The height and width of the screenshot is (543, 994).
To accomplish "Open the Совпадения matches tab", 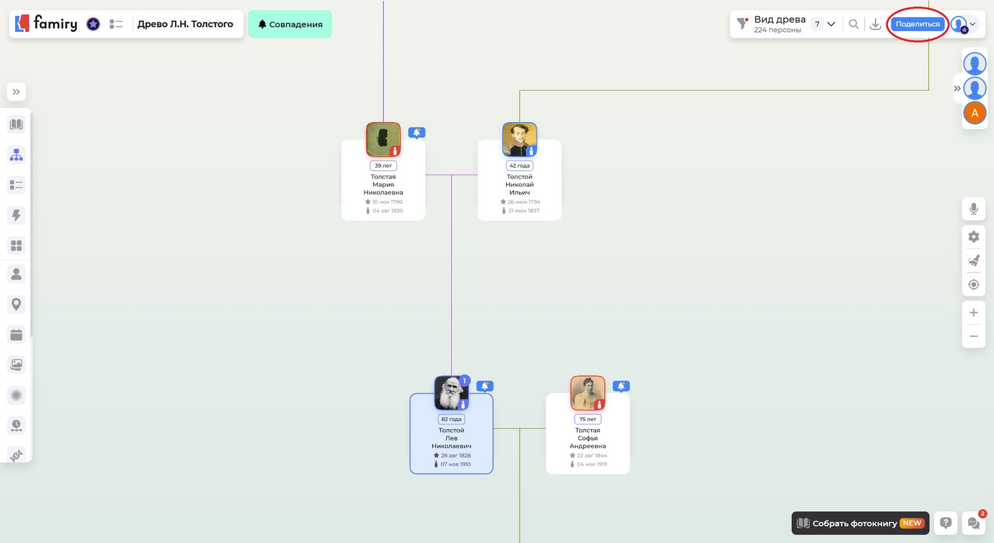I will (x=290, y=25).
